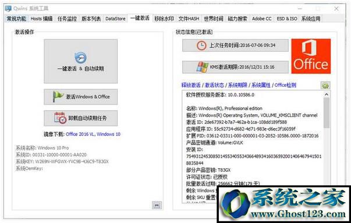The image size is (351, 223).
Task: Switch to 世界时间 tab
Action: pos(213,19)
